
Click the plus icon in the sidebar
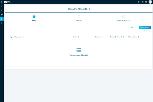tap(2, 6)
